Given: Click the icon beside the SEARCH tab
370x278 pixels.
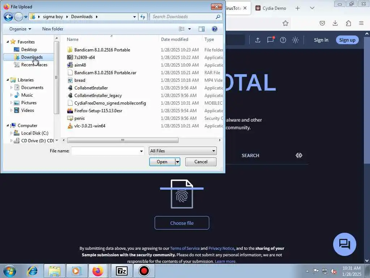Looking at the screenshot, I should click(x=299, y=155).
